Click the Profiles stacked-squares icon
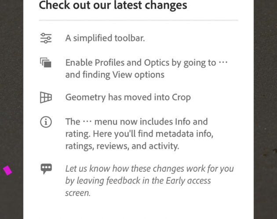 (46, 63)
